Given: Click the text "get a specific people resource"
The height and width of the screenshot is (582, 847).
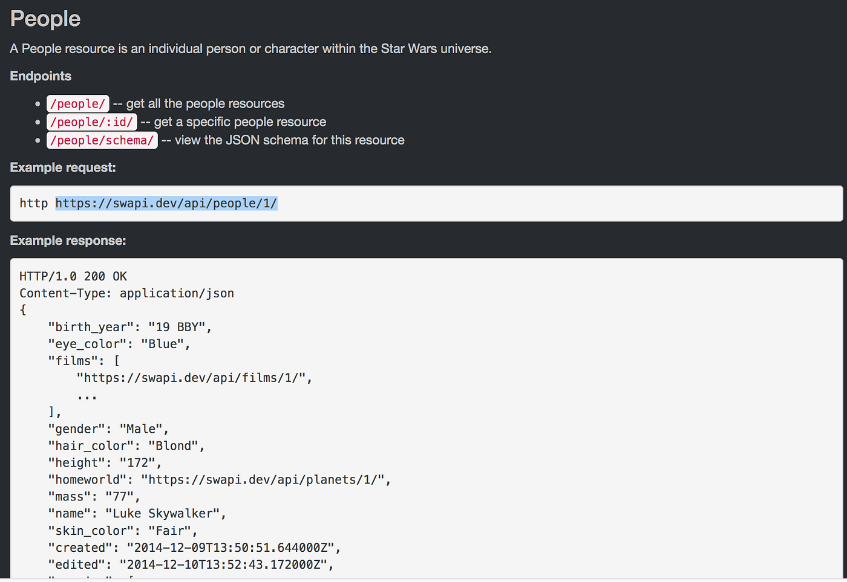Looking at the screenshot, I should tap(240, 121).
